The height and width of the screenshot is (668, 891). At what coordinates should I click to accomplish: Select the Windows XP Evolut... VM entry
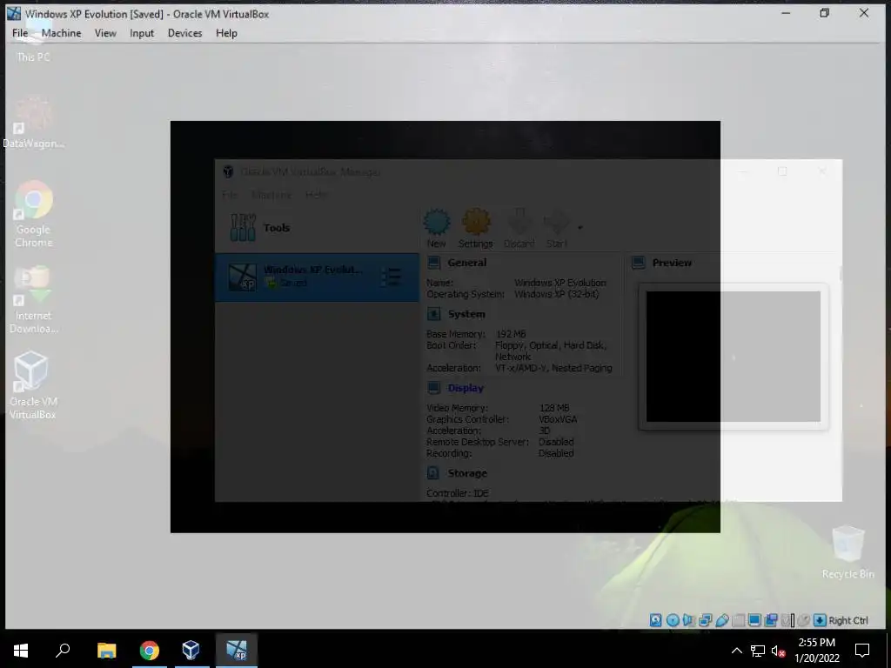(317, 277)
